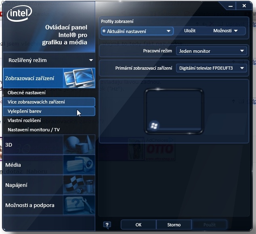Click the Použít button
This screenshot has height=234, width=256.
210,225
